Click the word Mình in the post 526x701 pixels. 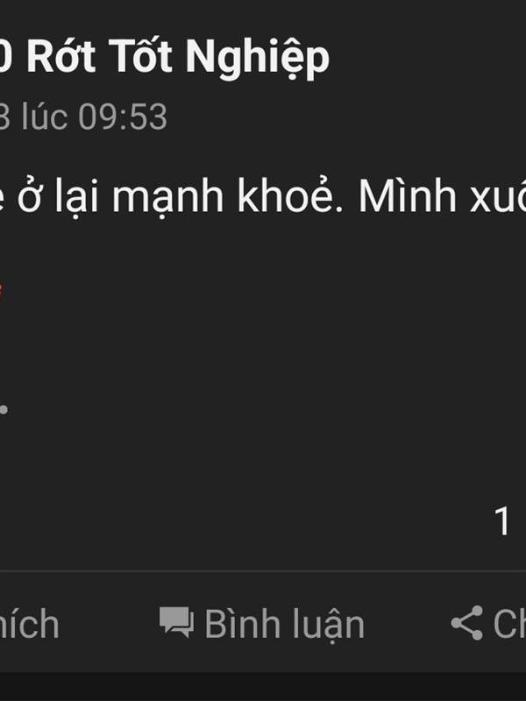click(407, 195)
